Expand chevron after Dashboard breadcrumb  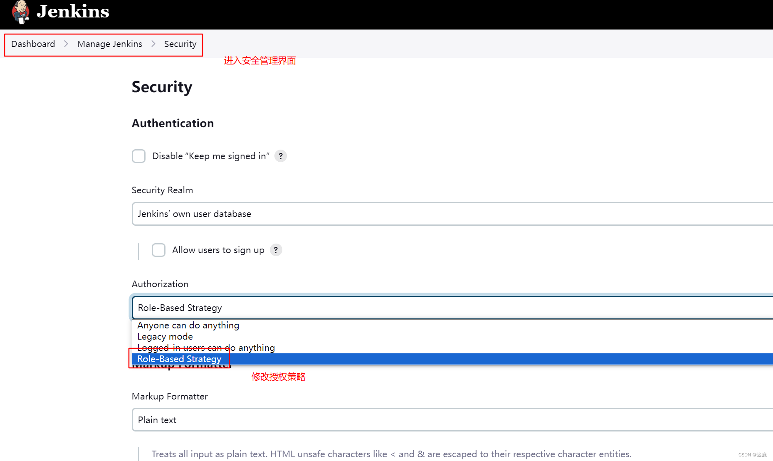[66, 44]
